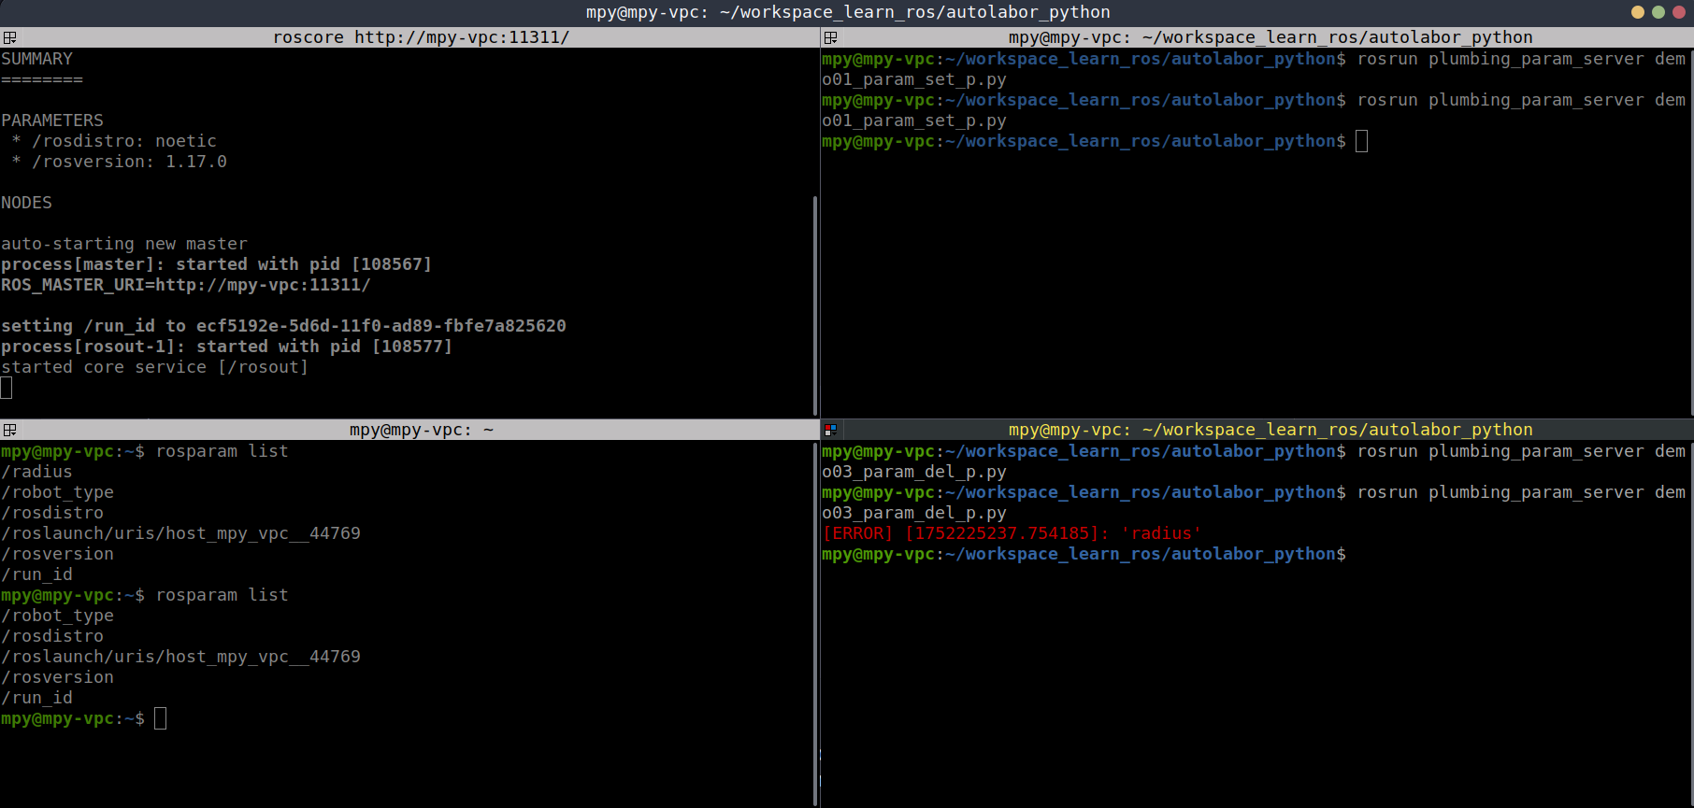This screenshot has width=1694, height=808.
Task: Click the red ERROR 'radius' message line
Action: click(1012, 533)
